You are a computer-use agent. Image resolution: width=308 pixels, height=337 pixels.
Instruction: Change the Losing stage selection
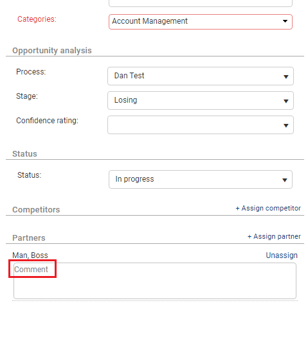click(201, 100)
